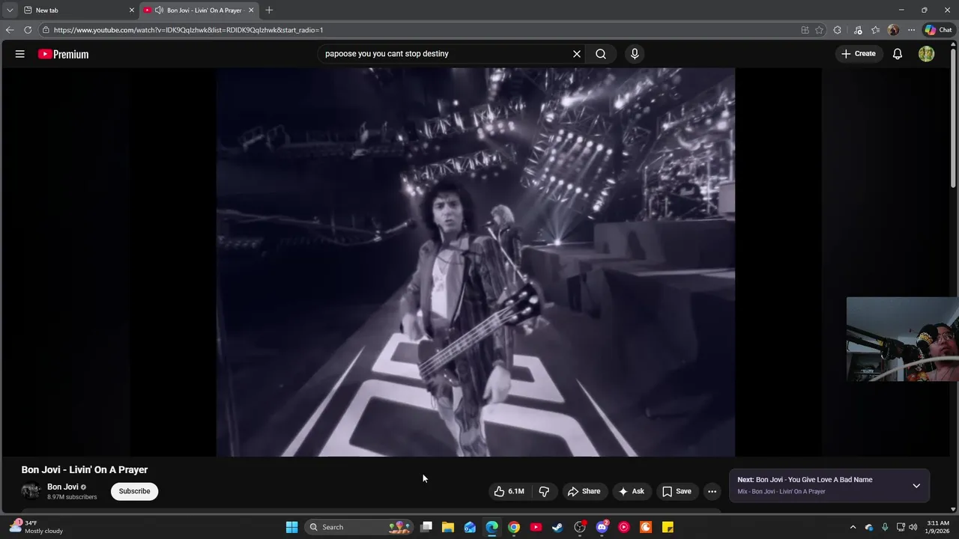
Task: Show hidden system tray icons chevron
Action: pyautogui.click(x=853, y=527)
